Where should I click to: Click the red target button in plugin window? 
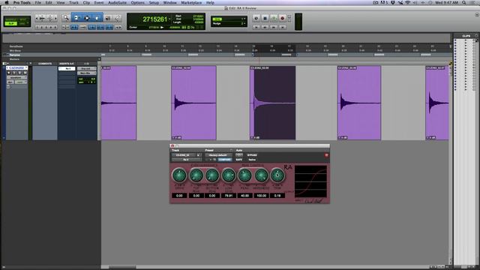(x=327, y=155)
